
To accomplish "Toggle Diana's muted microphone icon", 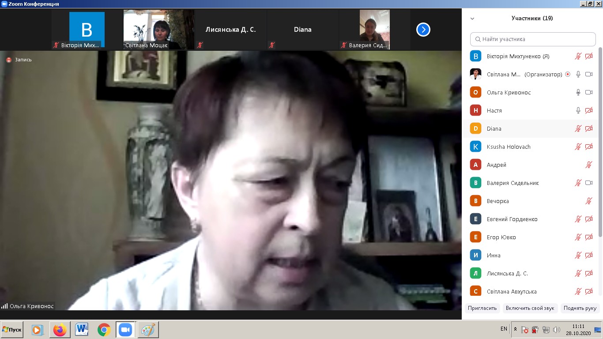I will 578,128.
